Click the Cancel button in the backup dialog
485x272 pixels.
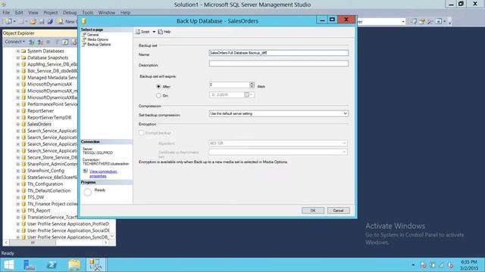pos(339,211)
